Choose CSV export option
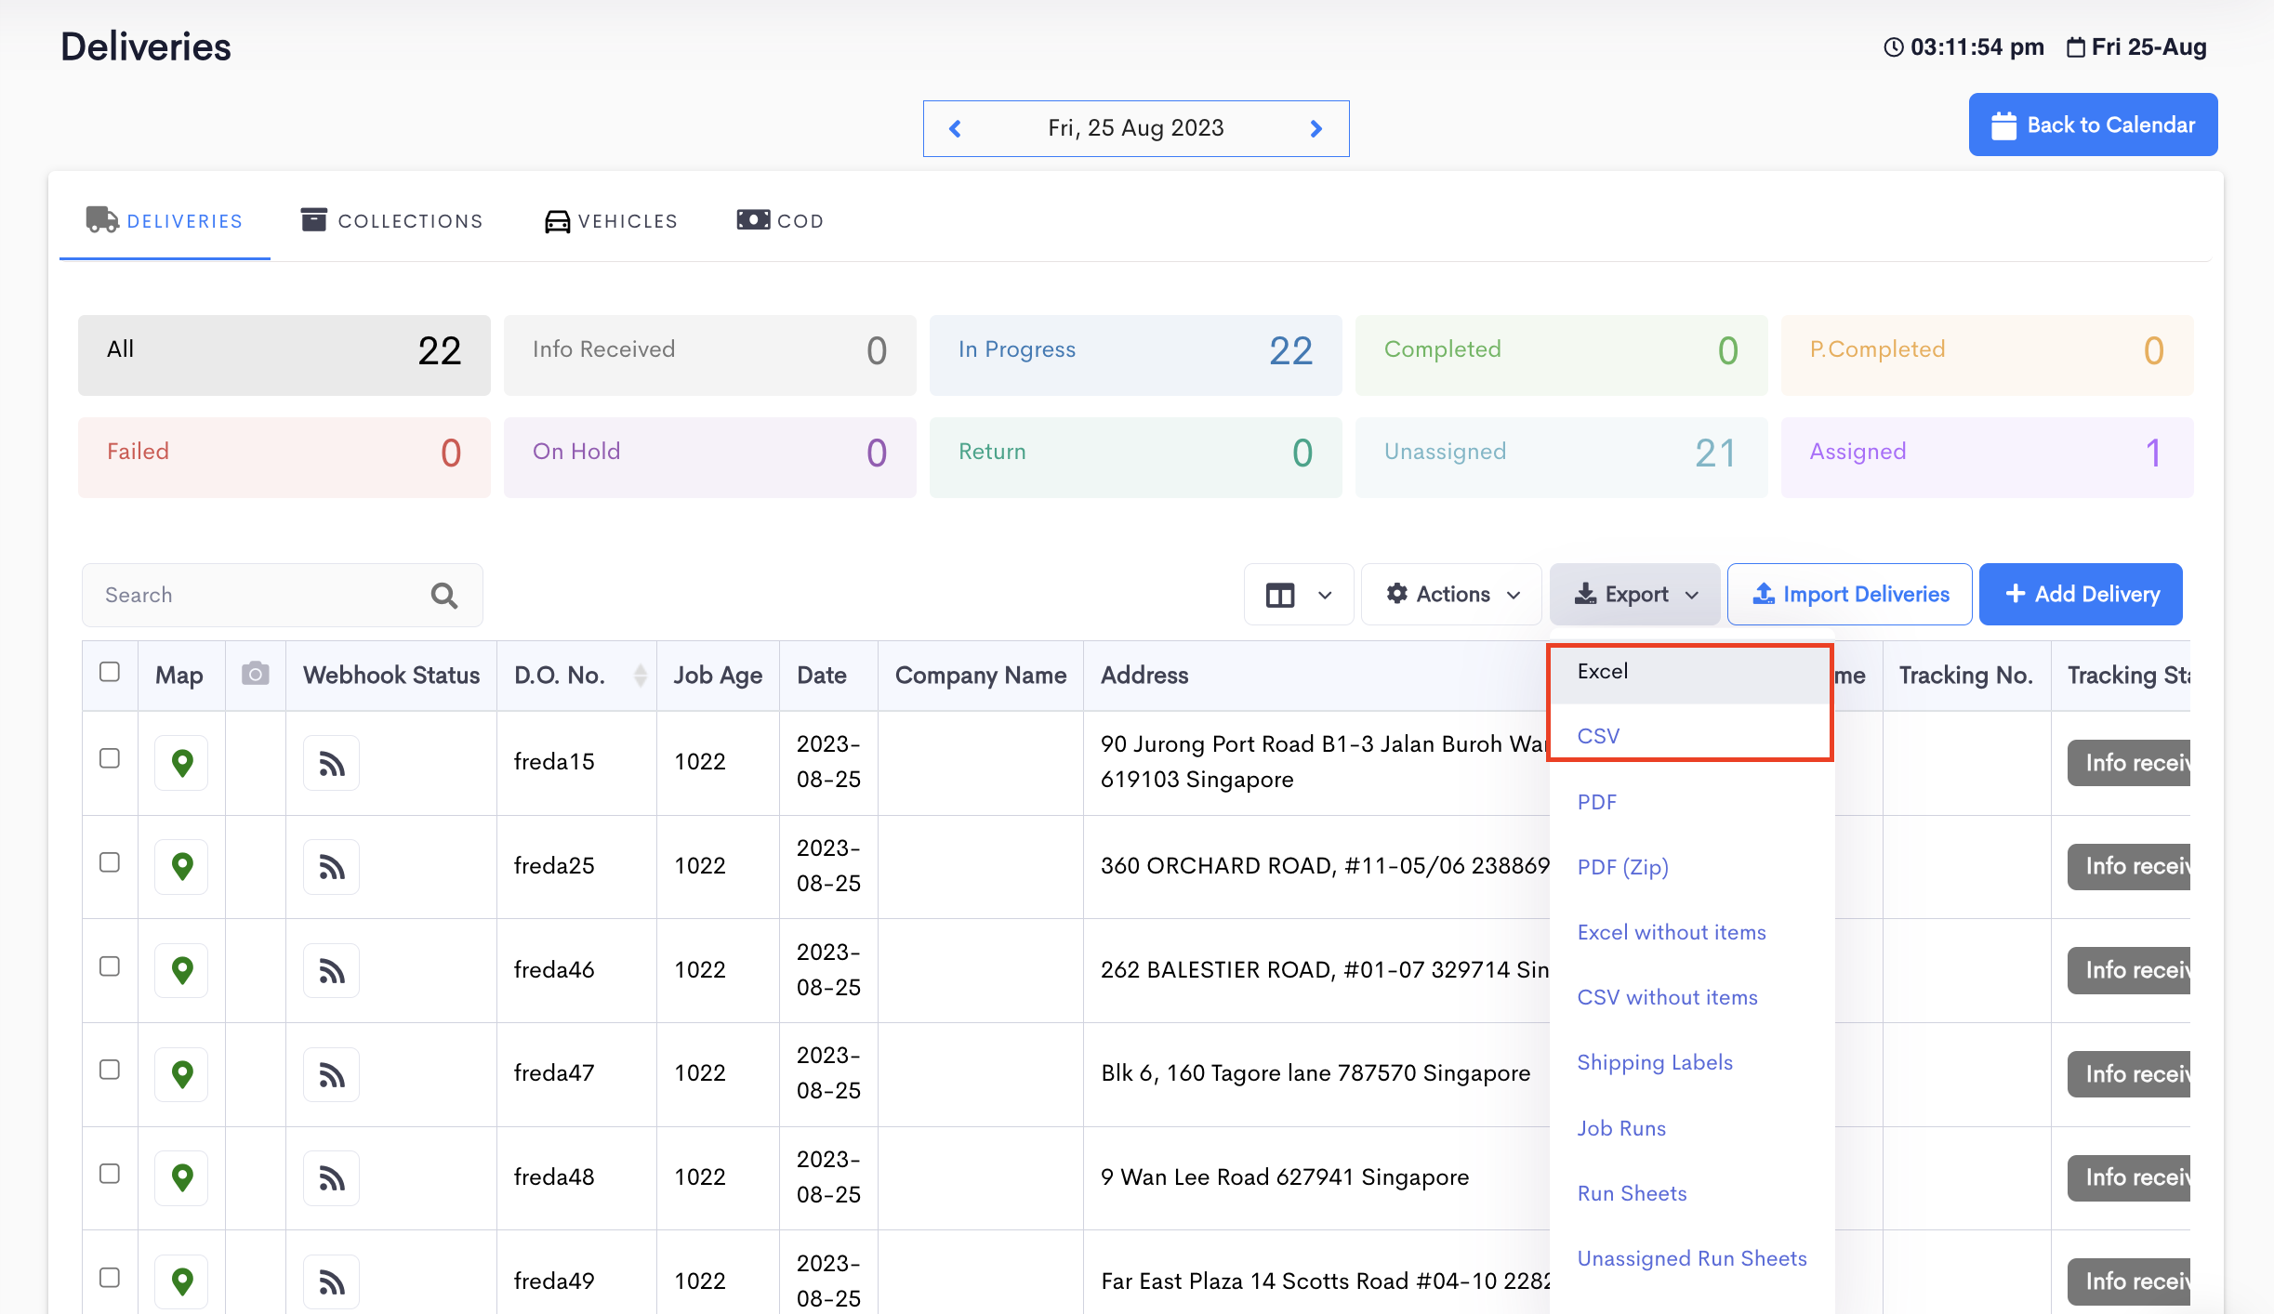The height and width of the screenshot is (1314, 2274). pos(1690,737)
